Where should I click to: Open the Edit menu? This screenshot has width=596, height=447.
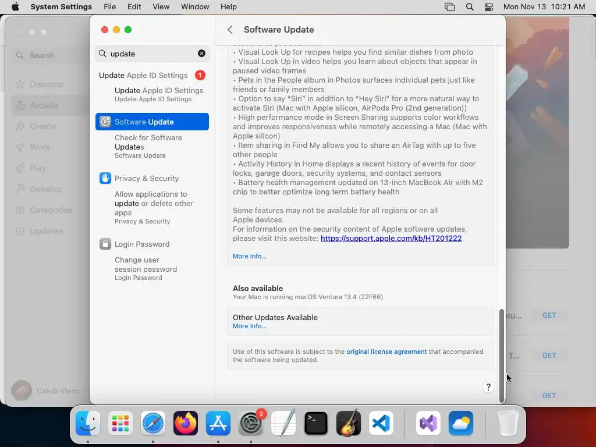[x=134, y=6]
